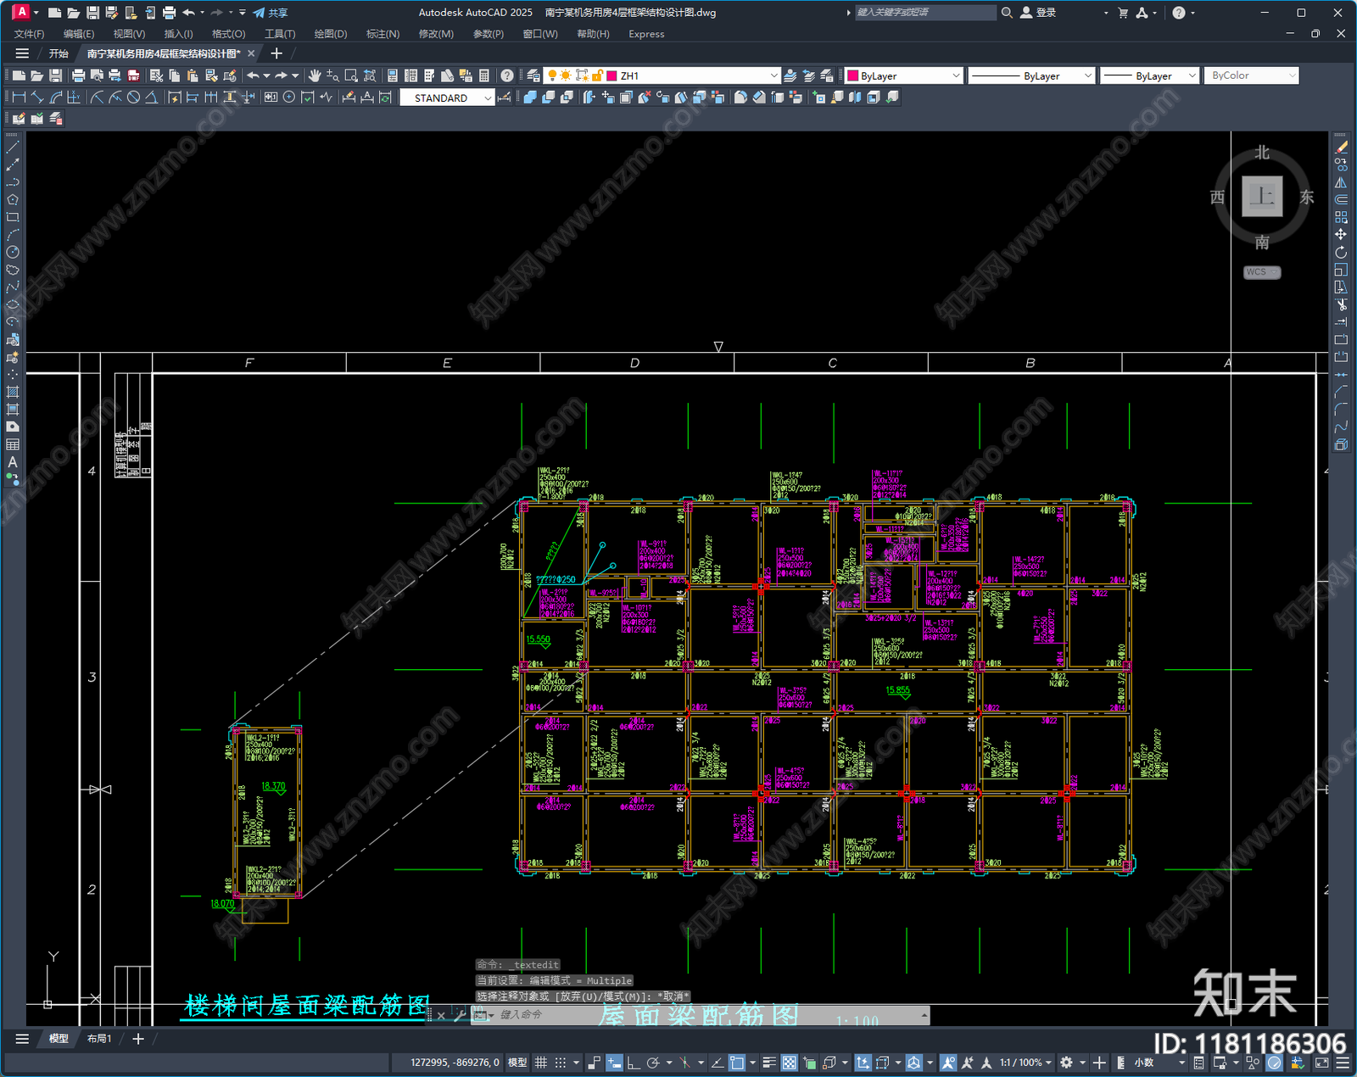The image size is (1357, 1077).
Task: Expand the quick access toolbar customize arrow
Action: (243, 13)
